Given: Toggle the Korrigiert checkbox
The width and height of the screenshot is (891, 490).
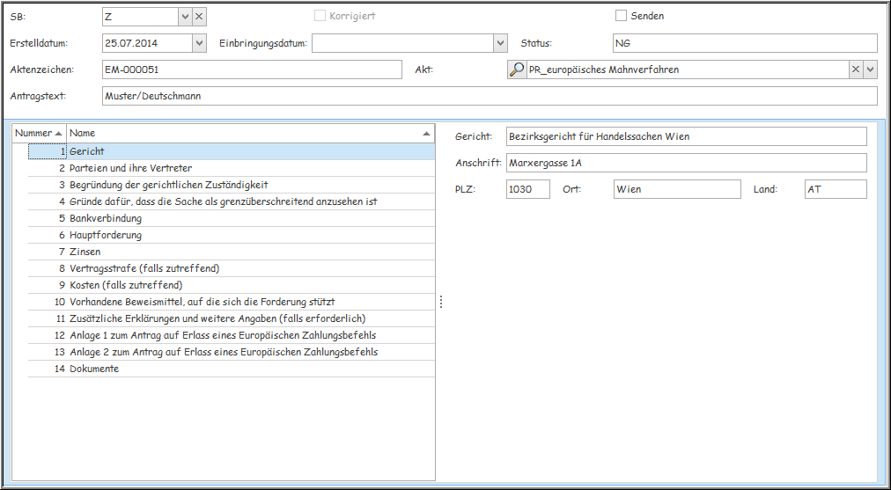Looking at the screenshot, I should click(x=320, y=16).
